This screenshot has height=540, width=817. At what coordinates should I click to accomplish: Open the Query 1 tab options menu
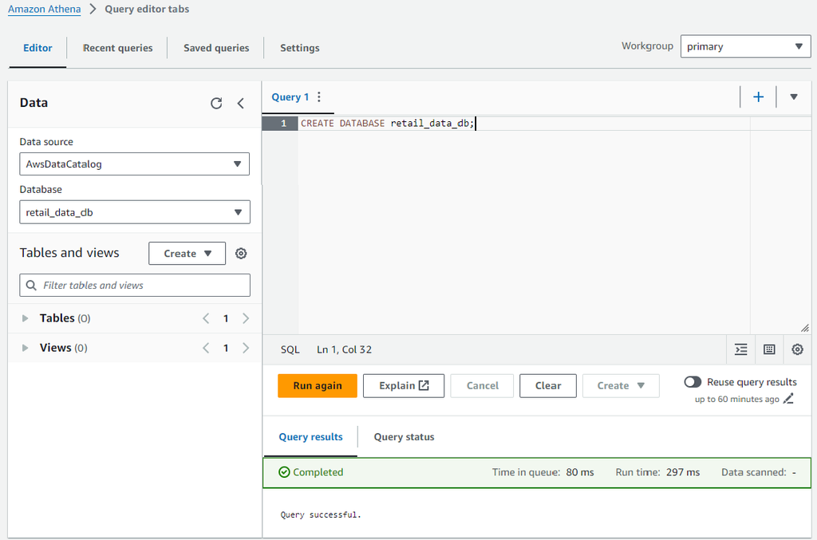(318, 96)
